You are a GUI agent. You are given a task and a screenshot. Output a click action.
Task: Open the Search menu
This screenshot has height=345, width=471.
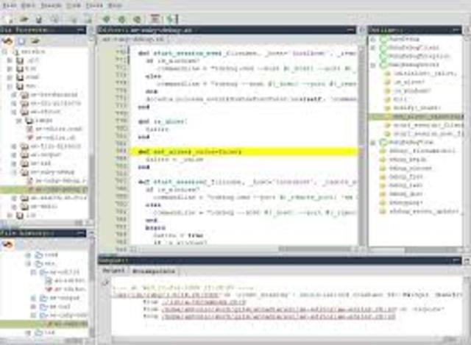51,5
